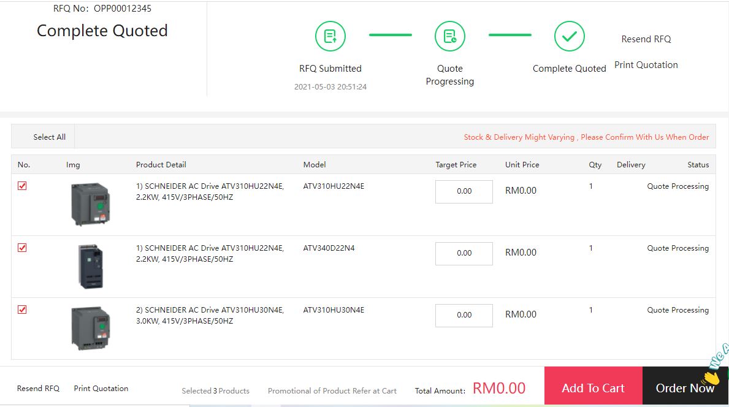Click the Total Amount RM0.00 value
The width and height of the screenshot is (729, 407).
pos(499,388)
